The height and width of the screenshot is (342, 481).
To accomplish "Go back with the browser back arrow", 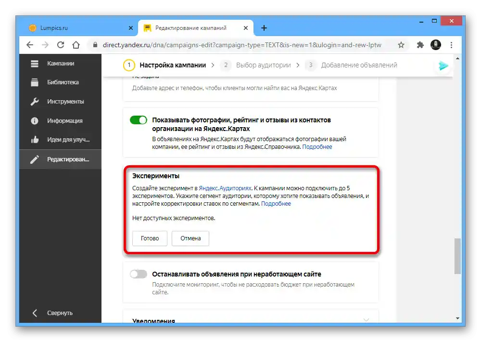I will tap(30, 45).
